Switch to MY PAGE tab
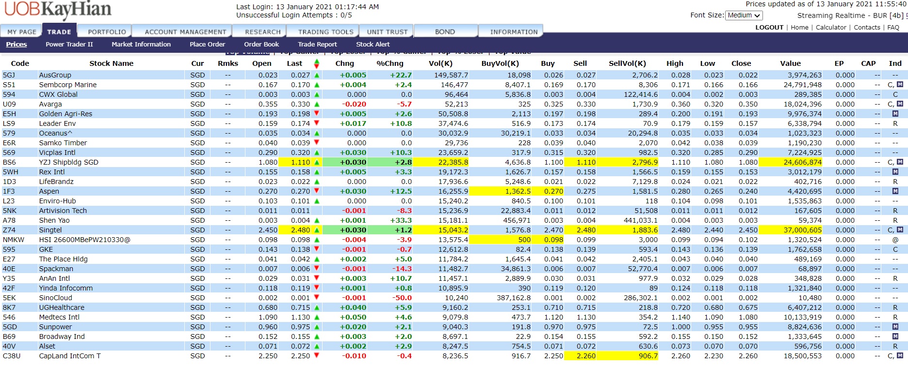The height and width of the screenshot is (367, 908). pyautogui.click(x=22, y=32)
